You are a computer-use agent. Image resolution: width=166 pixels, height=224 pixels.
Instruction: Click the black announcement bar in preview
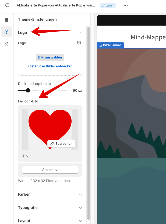click(x=131, y=20)
